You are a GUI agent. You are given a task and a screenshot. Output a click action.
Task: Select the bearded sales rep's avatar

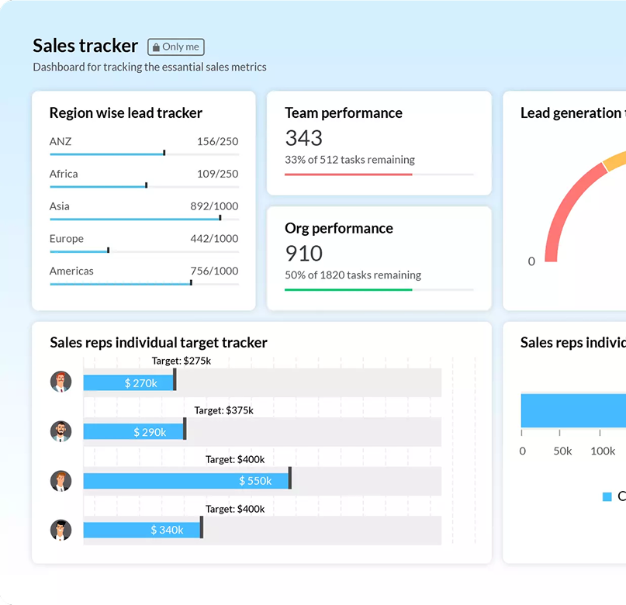pos(61,431)
